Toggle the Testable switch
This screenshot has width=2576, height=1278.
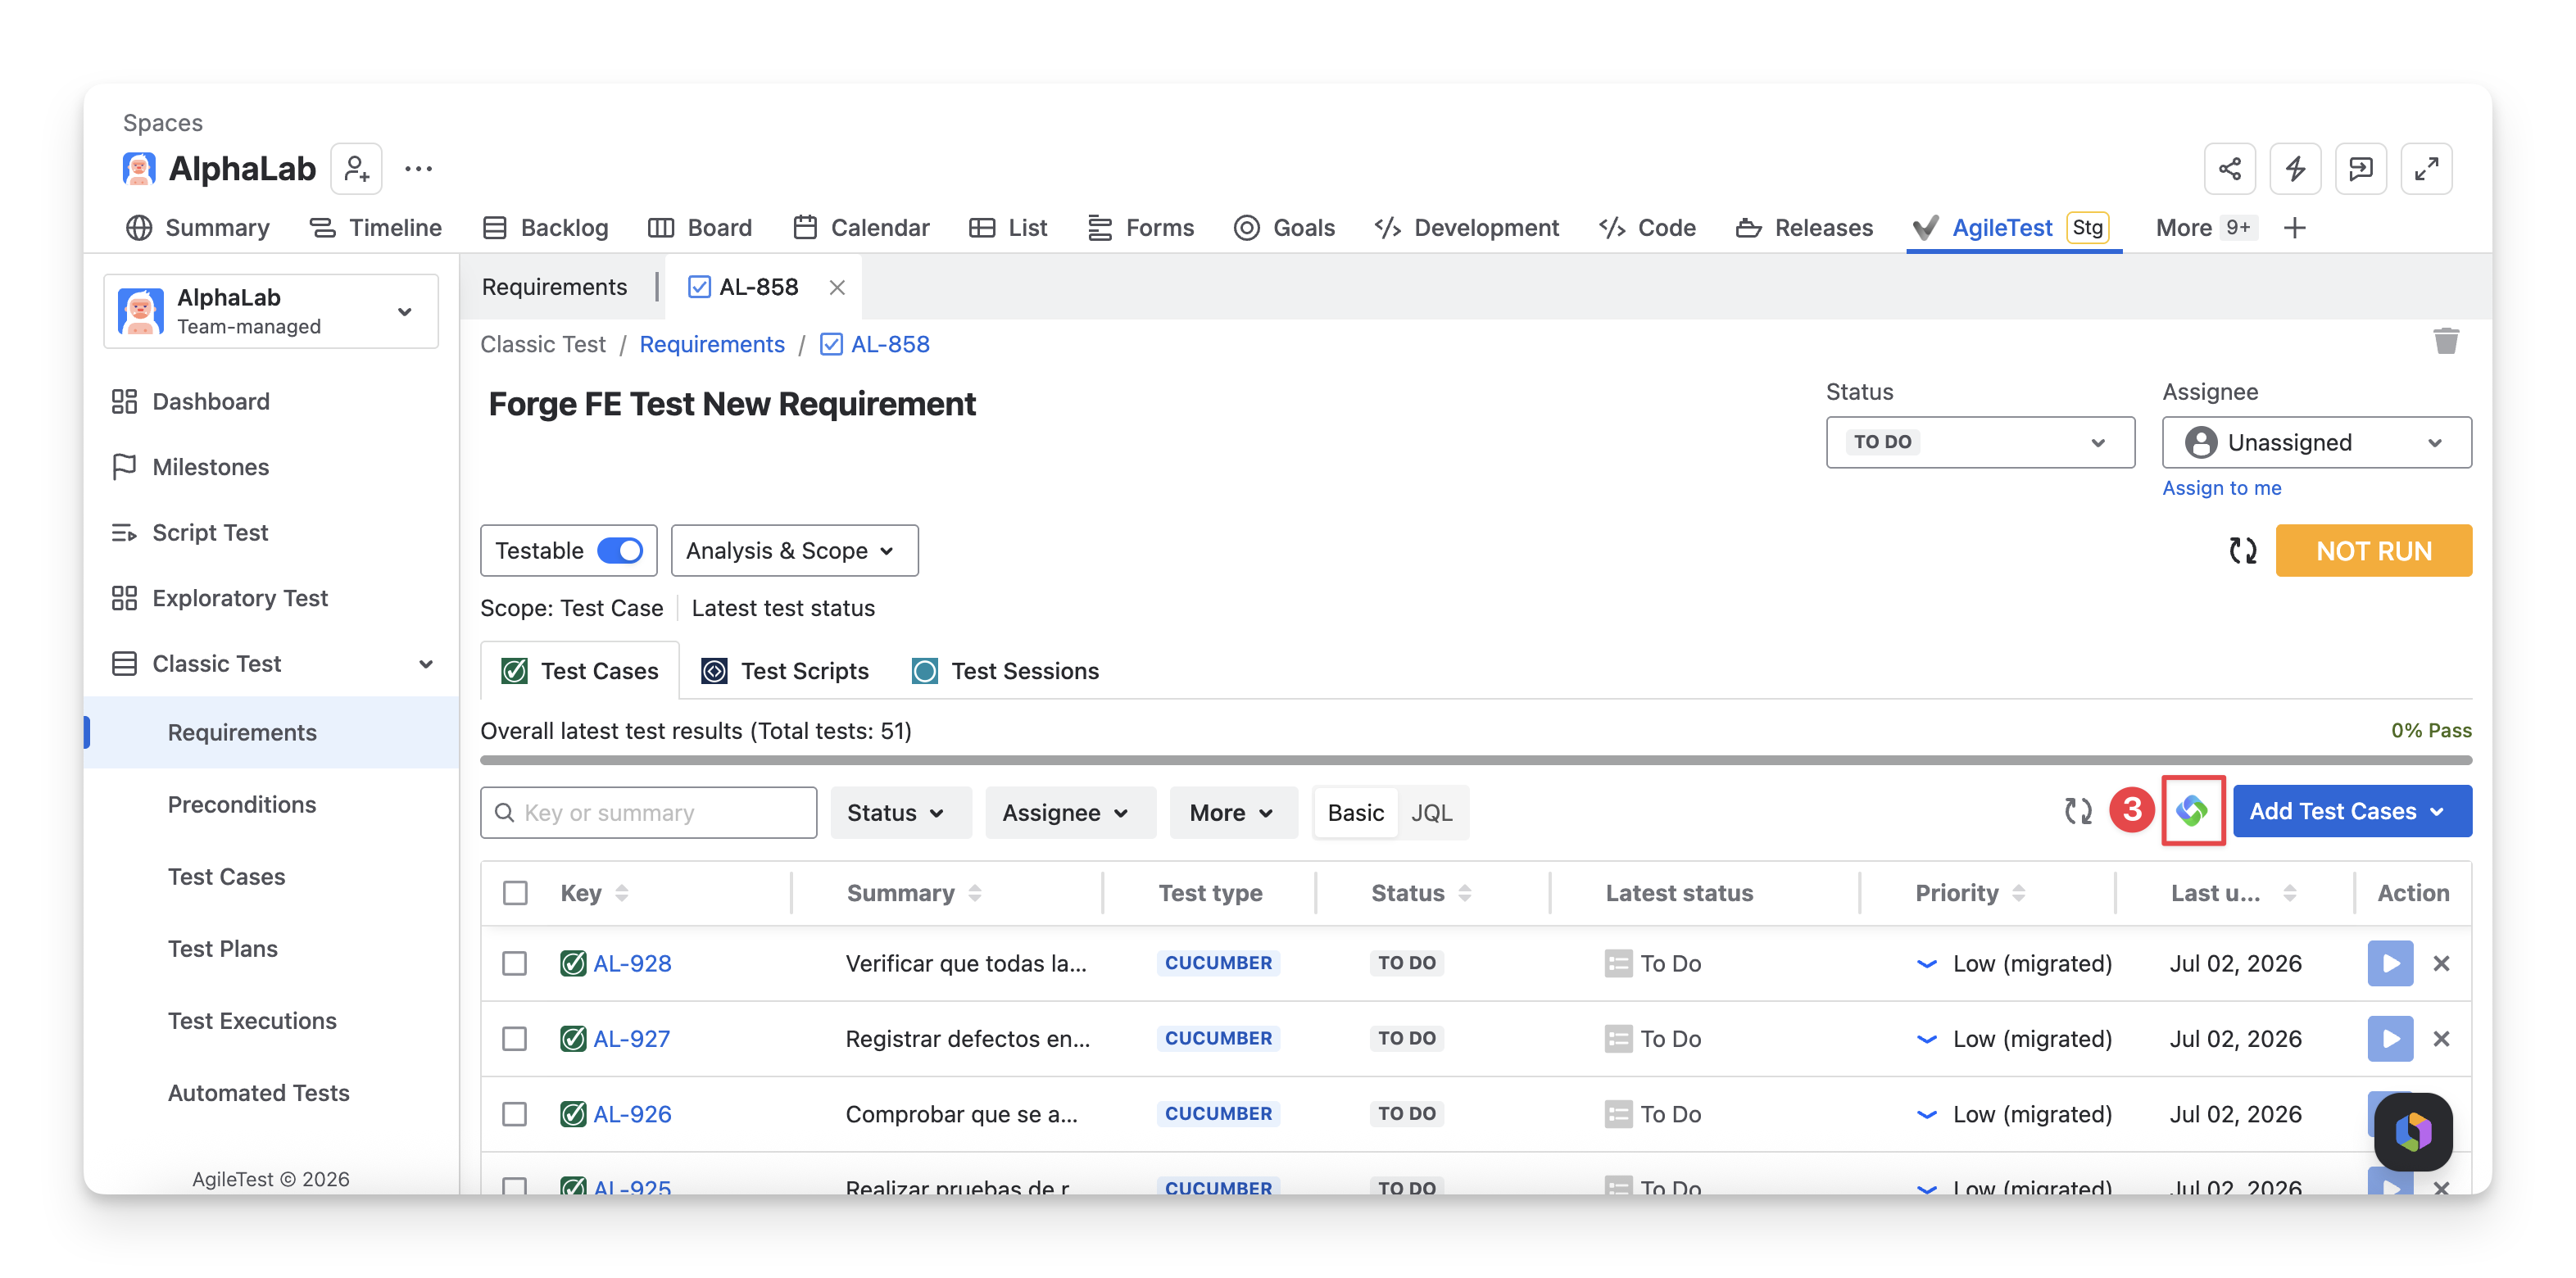click(620, 551)
